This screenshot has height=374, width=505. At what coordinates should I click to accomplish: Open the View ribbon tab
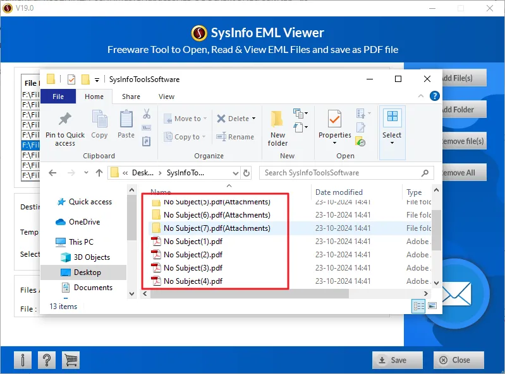pos(166,96)
